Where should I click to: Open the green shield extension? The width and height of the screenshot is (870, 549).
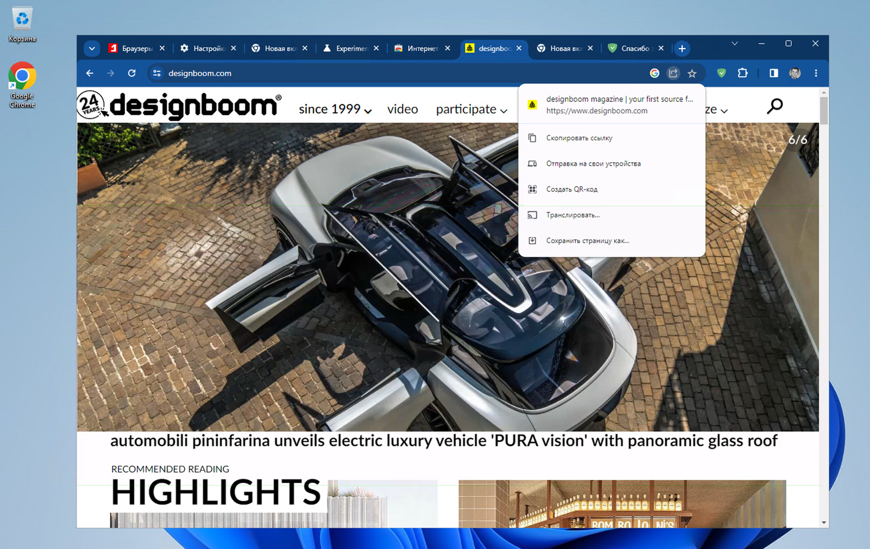[722, 73]
